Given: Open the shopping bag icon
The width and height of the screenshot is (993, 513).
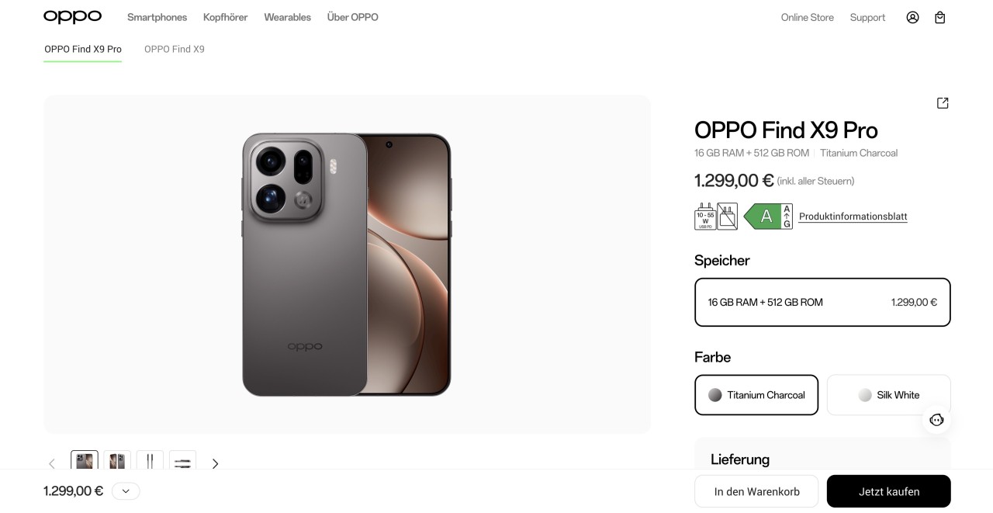Looking at the screenshot, I should tap(939, 16).
